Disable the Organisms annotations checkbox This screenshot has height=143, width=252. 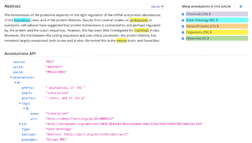[x=183, y=33]
